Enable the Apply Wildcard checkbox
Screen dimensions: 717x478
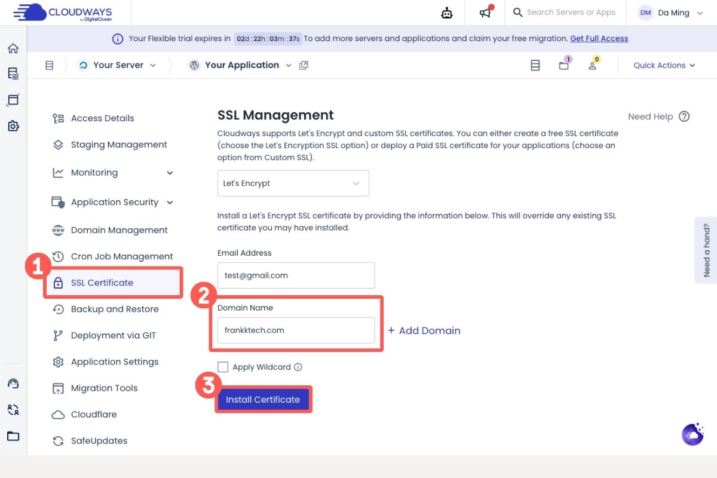(223, 367)
